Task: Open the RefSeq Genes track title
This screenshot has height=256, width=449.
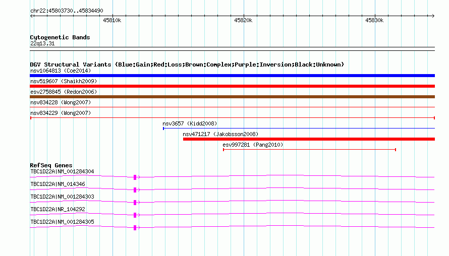Action: pyautogui.click(x=51, y=165)
